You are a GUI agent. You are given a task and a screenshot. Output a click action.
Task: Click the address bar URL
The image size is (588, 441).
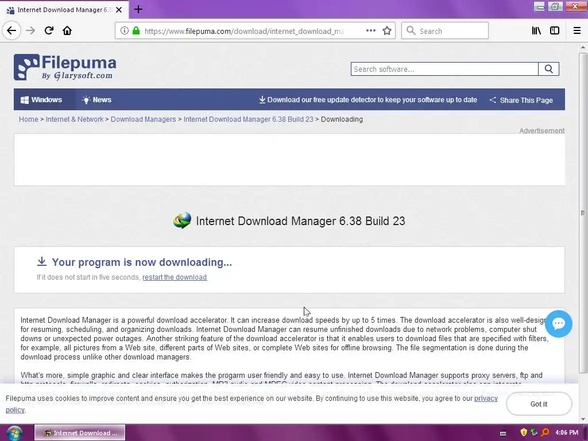click(243, 31)
